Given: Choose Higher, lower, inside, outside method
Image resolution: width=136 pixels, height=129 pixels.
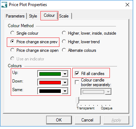Looking at the screenshot, I should pos(64,33).
